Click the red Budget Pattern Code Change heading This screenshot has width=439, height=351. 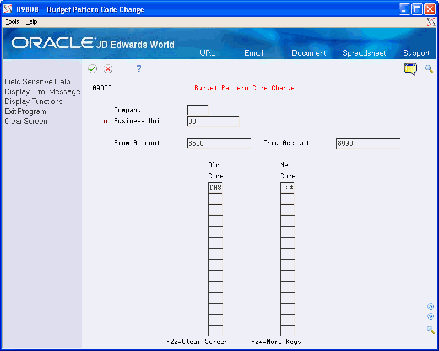245,88
